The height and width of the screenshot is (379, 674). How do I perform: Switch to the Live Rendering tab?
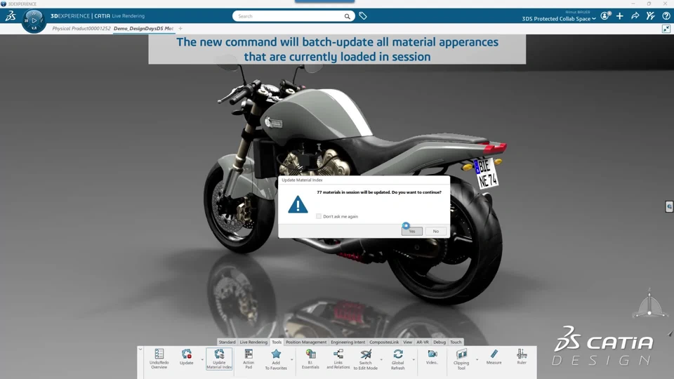pos(253,342)
